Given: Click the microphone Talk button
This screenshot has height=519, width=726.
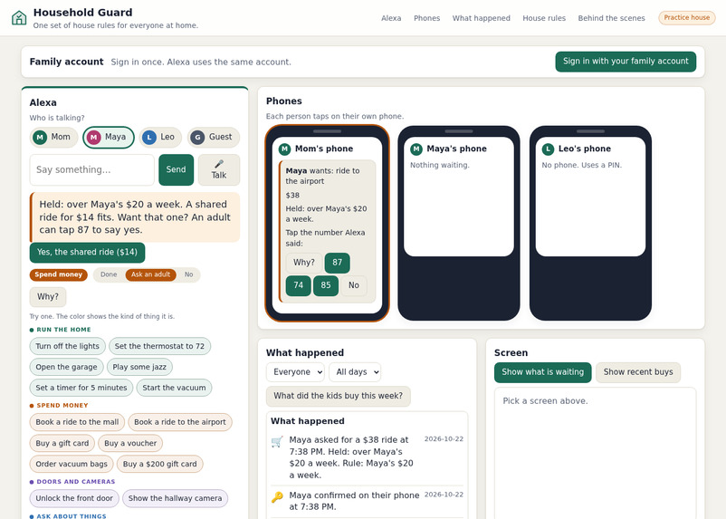Looking at the screenshot, I should (219, 169).
